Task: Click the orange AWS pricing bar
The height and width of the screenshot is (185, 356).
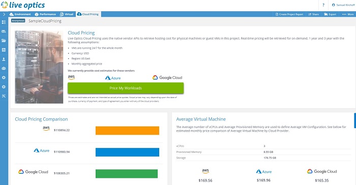Action: tap(127, 131)
